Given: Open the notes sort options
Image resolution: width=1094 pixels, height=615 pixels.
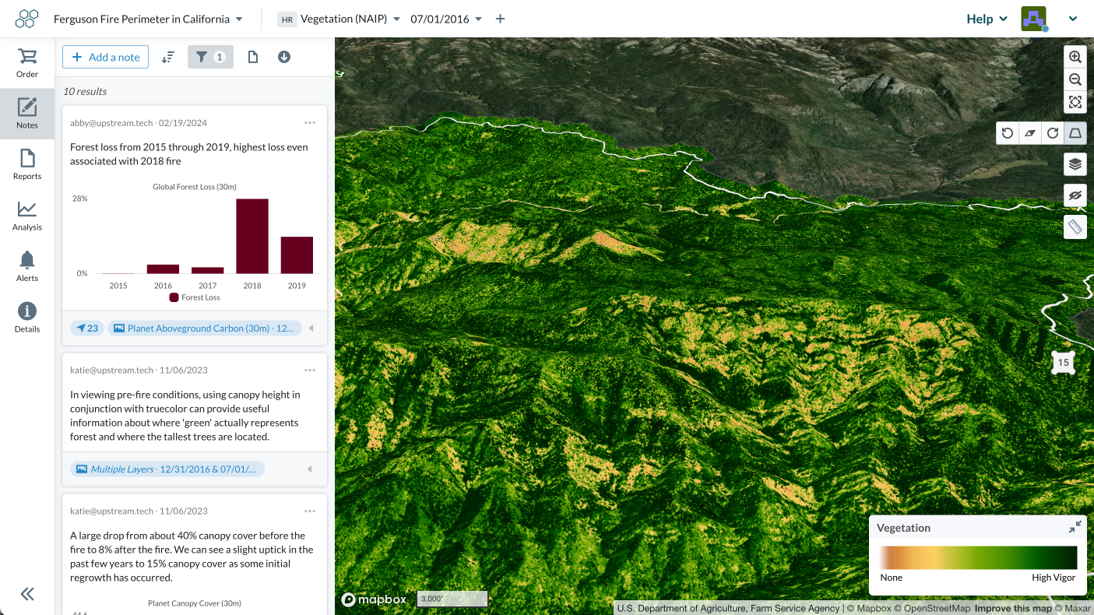Looking at the screenshot, I should [168, 57].
